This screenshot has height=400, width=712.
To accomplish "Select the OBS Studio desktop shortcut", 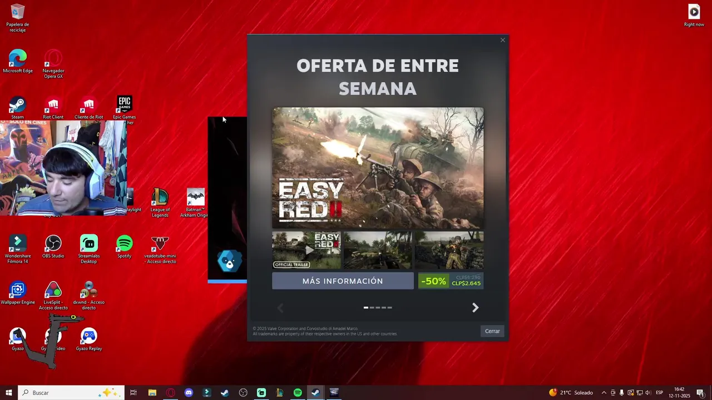I will click(53, 247).
